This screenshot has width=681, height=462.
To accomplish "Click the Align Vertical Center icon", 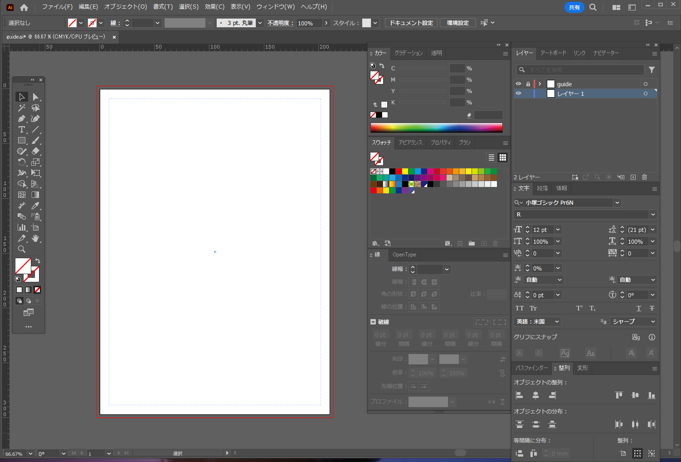I will coord(635,395).
